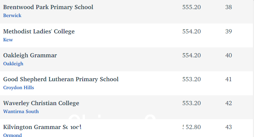This screenshot has width=254, height=137.
Task: Click score 554.20 for Methodist Ladies' College
Action: pos(191,31)
